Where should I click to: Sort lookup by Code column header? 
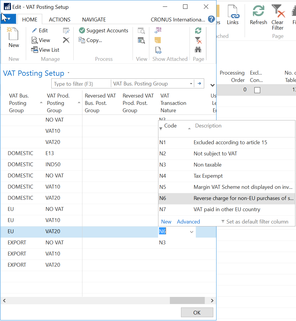[x=170, y=126]
